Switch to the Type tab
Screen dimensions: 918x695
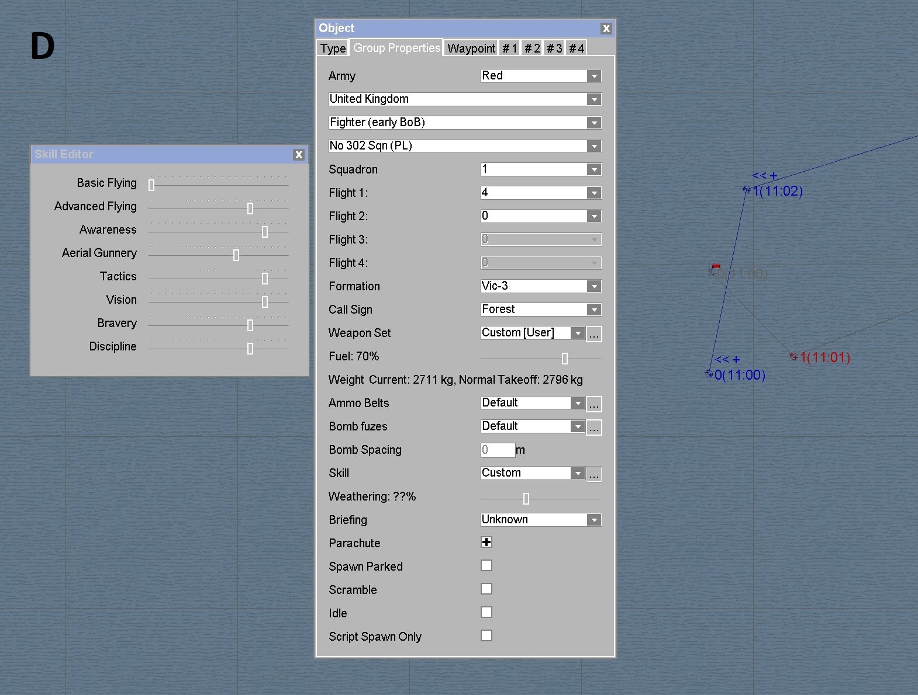point(333,48)
